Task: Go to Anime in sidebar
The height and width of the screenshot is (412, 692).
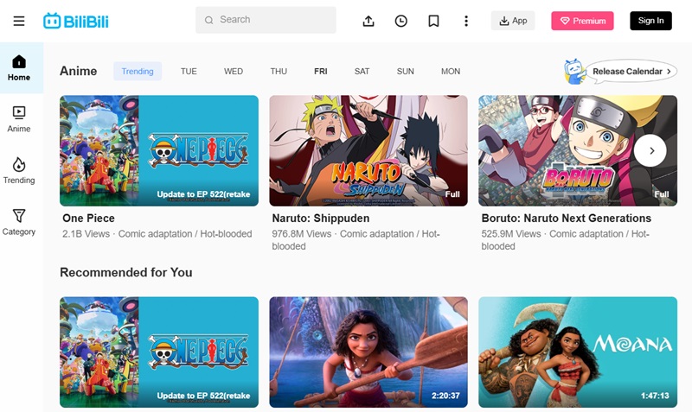Action: click(x=19, y=119)
